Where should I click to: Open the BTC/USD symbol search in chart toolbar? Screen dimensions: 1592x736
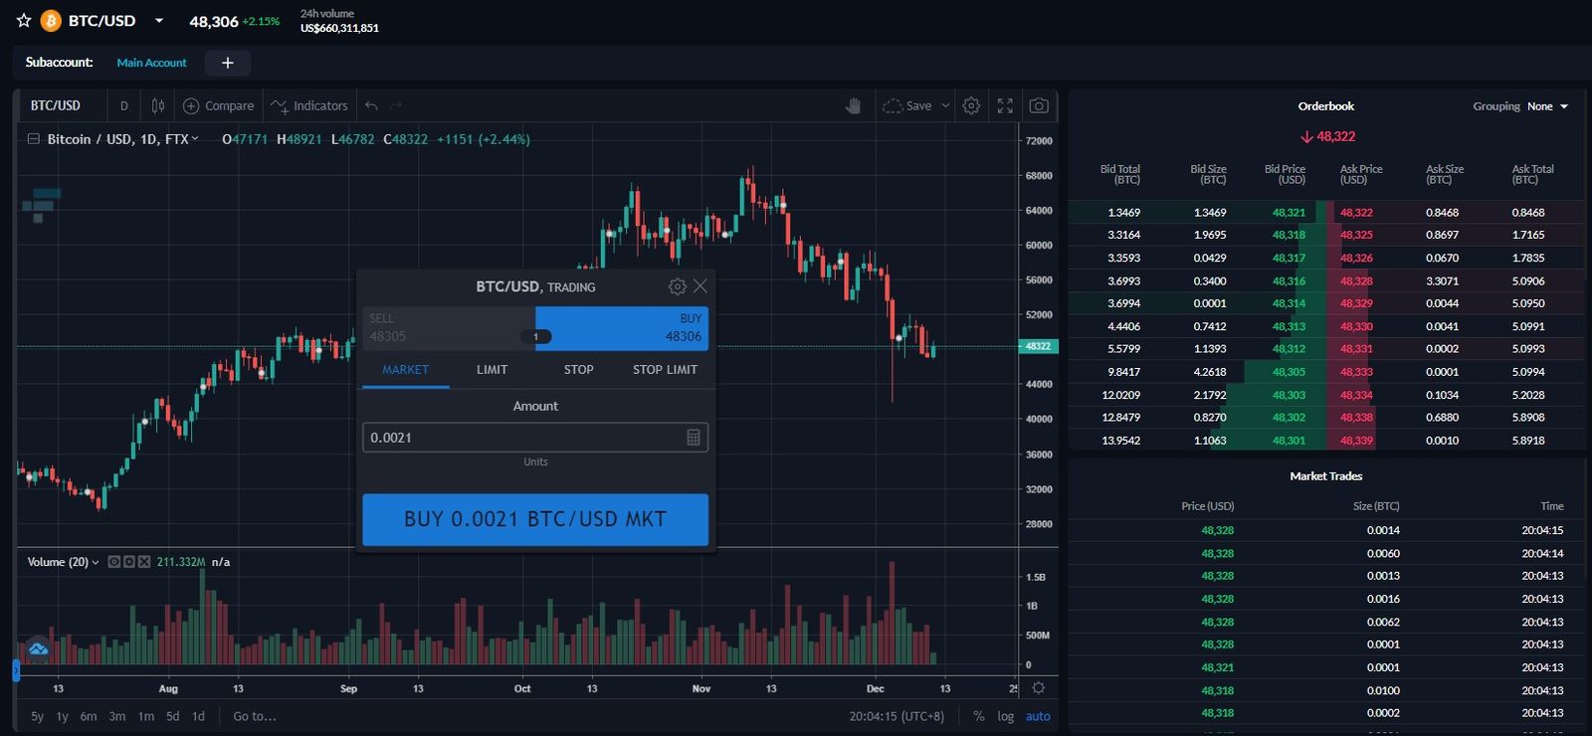[56, 105]
